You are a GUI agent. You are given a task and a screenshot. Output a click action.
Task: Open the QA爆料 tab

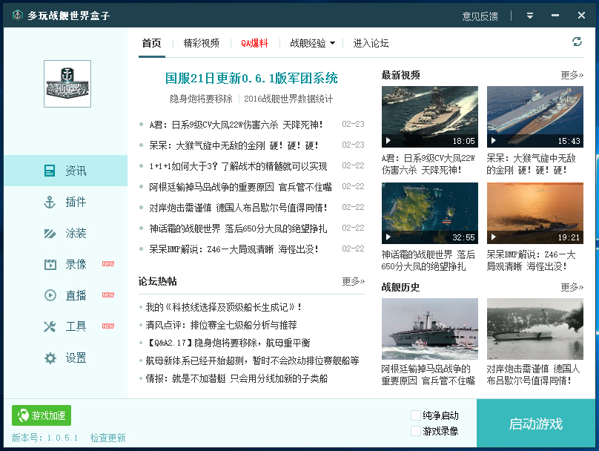tap(255, 43)
